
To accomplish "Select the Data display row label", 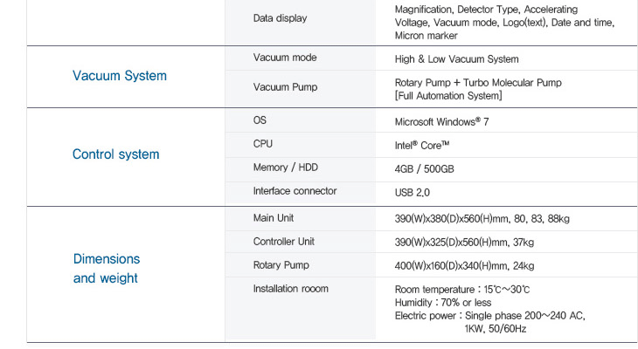I will 280,18.
